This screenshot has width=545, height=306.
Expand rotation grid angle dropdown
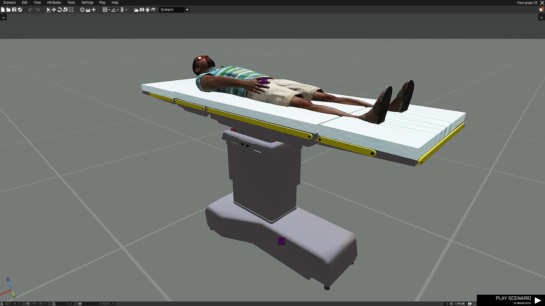click(118, 10)
